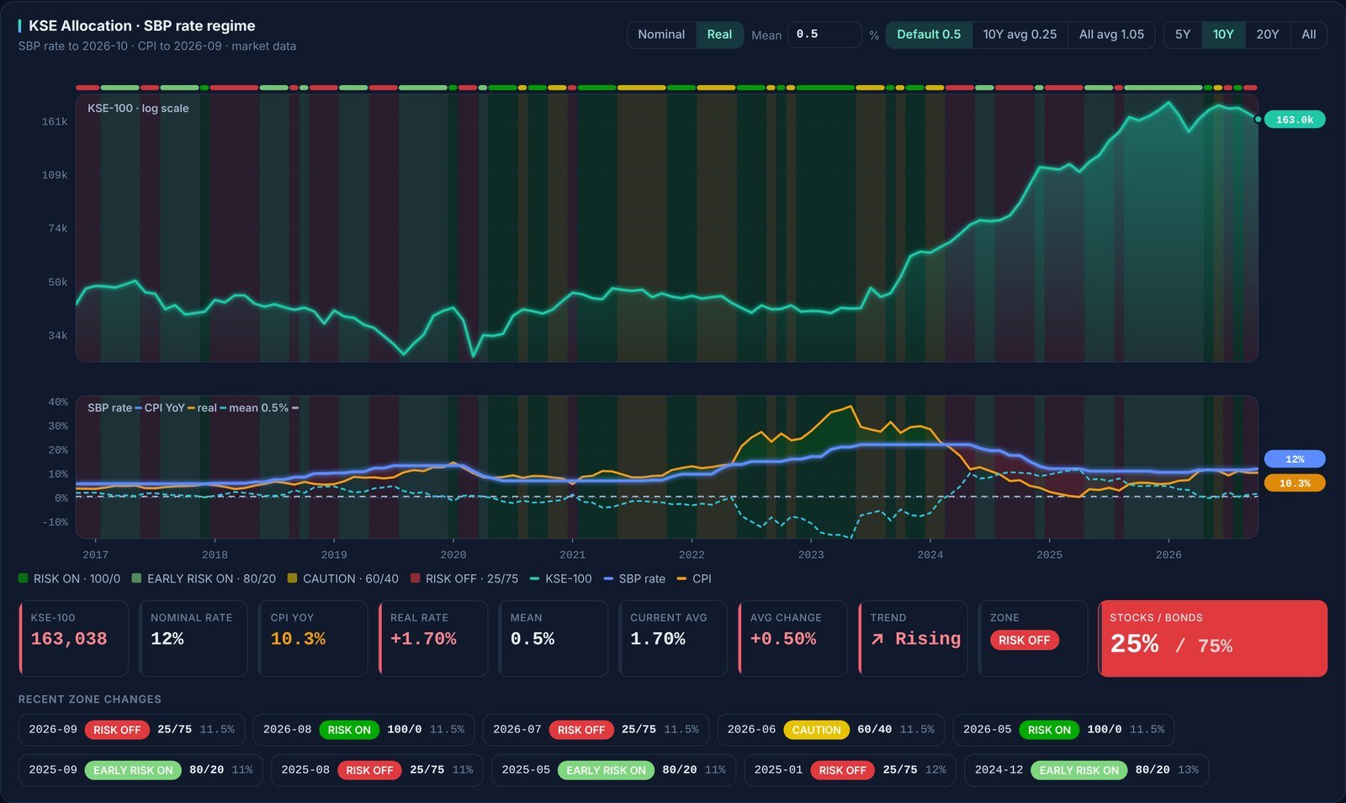
Task: Click the KSE-100 legend line marker
Action: click(x=535, y=578)
